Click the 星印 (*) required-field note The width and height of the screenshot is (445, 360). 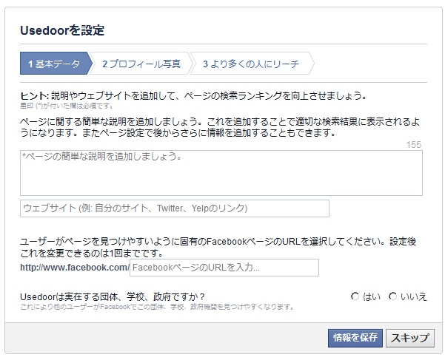[x=67, y=106]
